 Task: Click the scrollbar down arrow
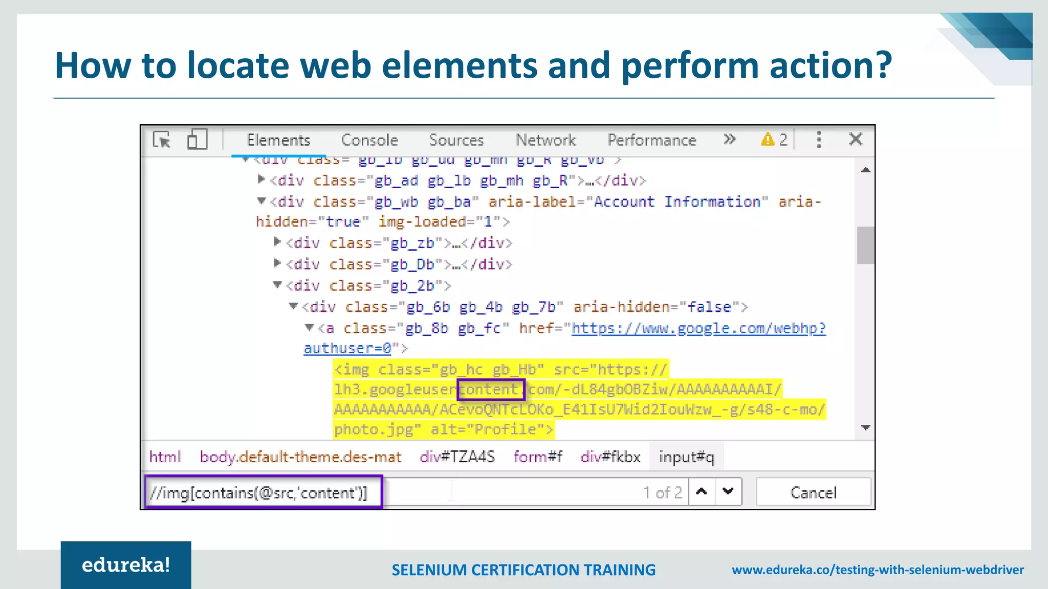[x=865, y=427]
